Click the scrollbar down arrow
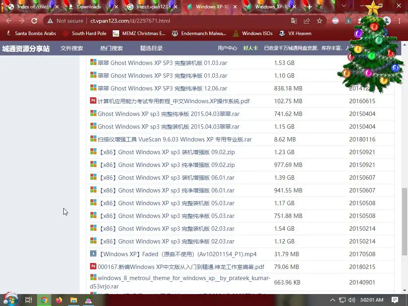 pos(404,290)
